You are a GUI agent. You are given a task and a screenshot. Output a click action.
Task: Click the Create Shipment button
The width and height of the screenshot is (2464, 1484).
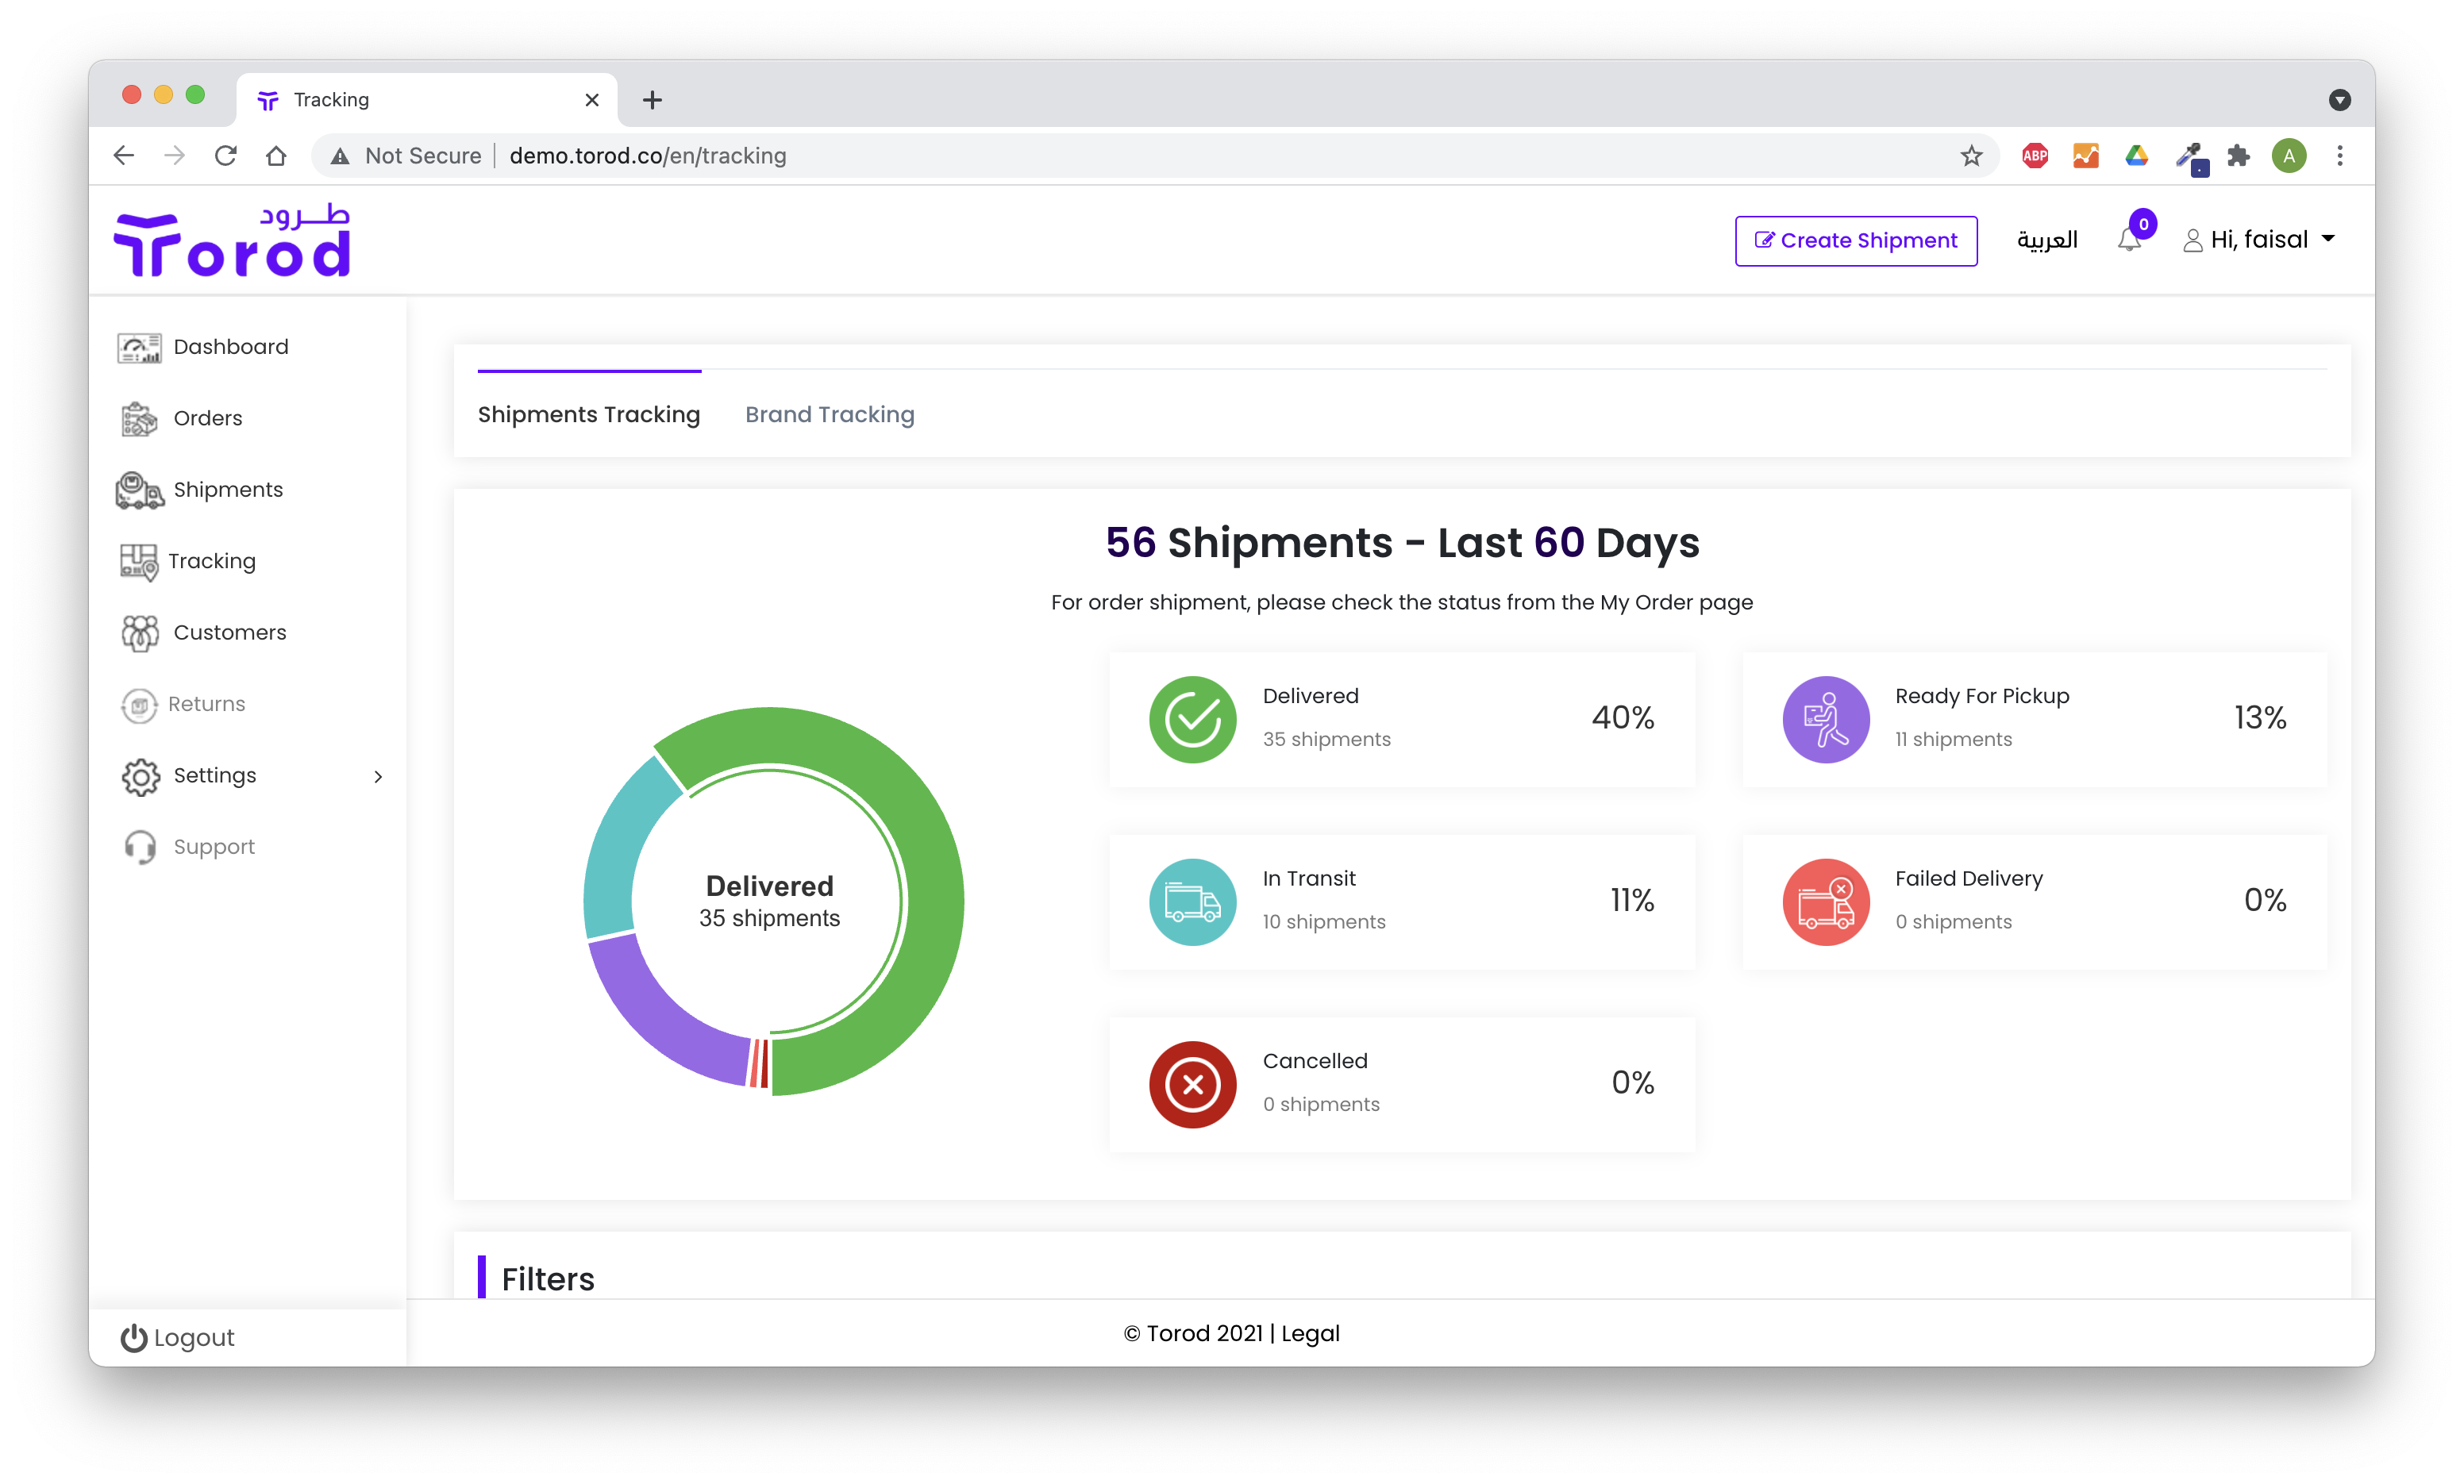pyautogui.click(x=1855, y=241)
